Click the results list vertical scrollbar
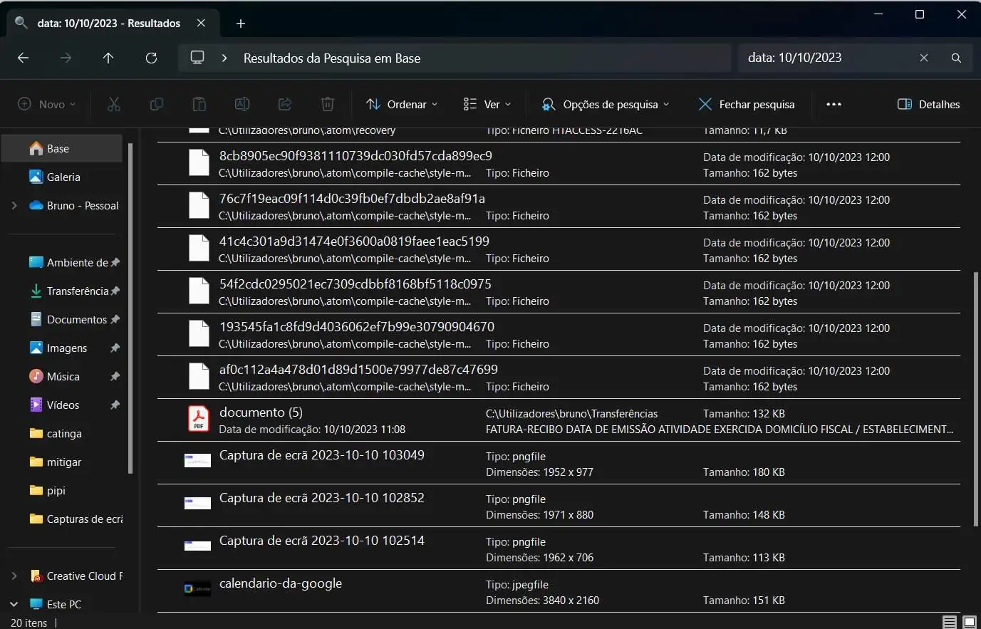 975,399
